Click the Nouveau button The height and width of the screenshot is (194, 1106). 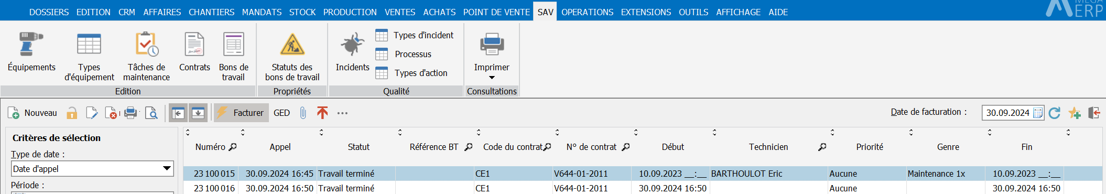(x=32, y=113)
